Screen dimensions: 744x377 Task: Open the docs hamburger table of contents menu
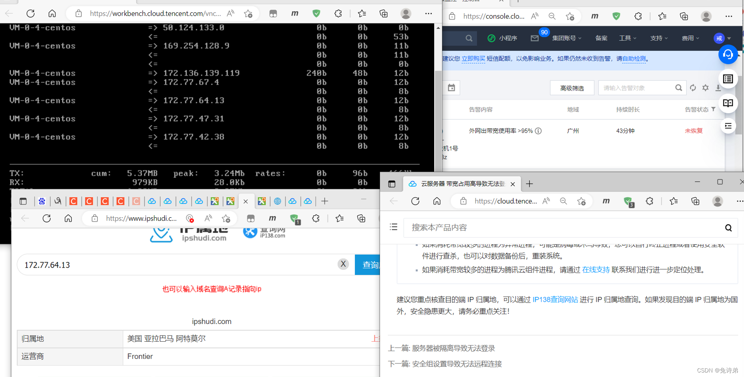coord(394,227)
